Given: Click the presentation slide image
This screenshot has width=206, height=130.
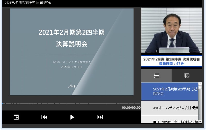Looking at the screenshot, I should (x=72, y=52).
